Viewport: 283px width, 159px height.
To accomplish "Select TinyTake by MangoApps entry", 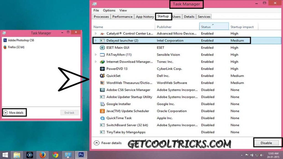I will click(187, 132).
